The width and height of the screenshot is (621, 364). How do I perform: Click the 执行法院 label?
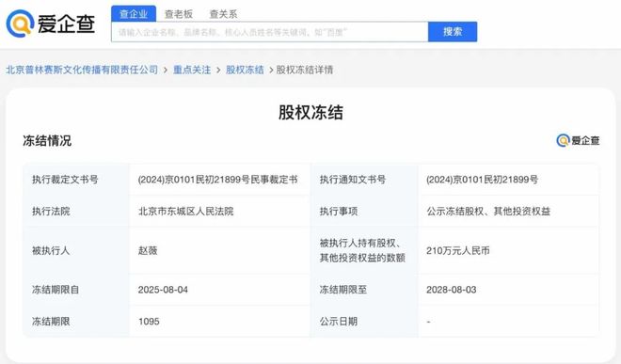tap(51, 211)
